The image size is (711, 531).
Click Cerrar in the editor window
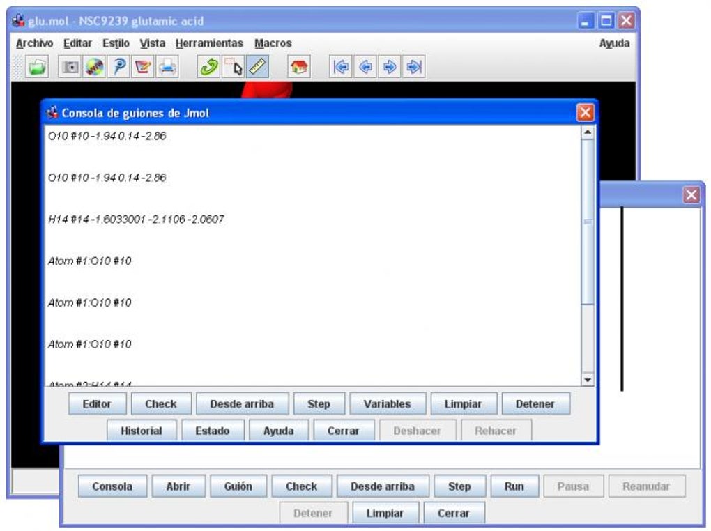click(x=454, y=513)
